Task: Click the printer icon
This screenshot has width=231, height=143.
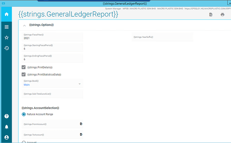Action: click(222, 15)
